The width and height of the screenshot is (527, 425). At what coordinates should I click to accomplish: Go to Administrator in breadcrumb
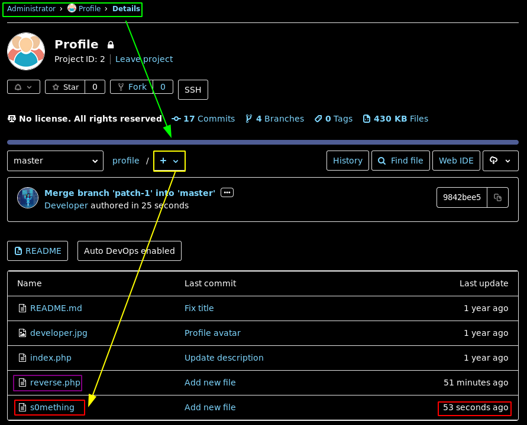click(31, 9)
